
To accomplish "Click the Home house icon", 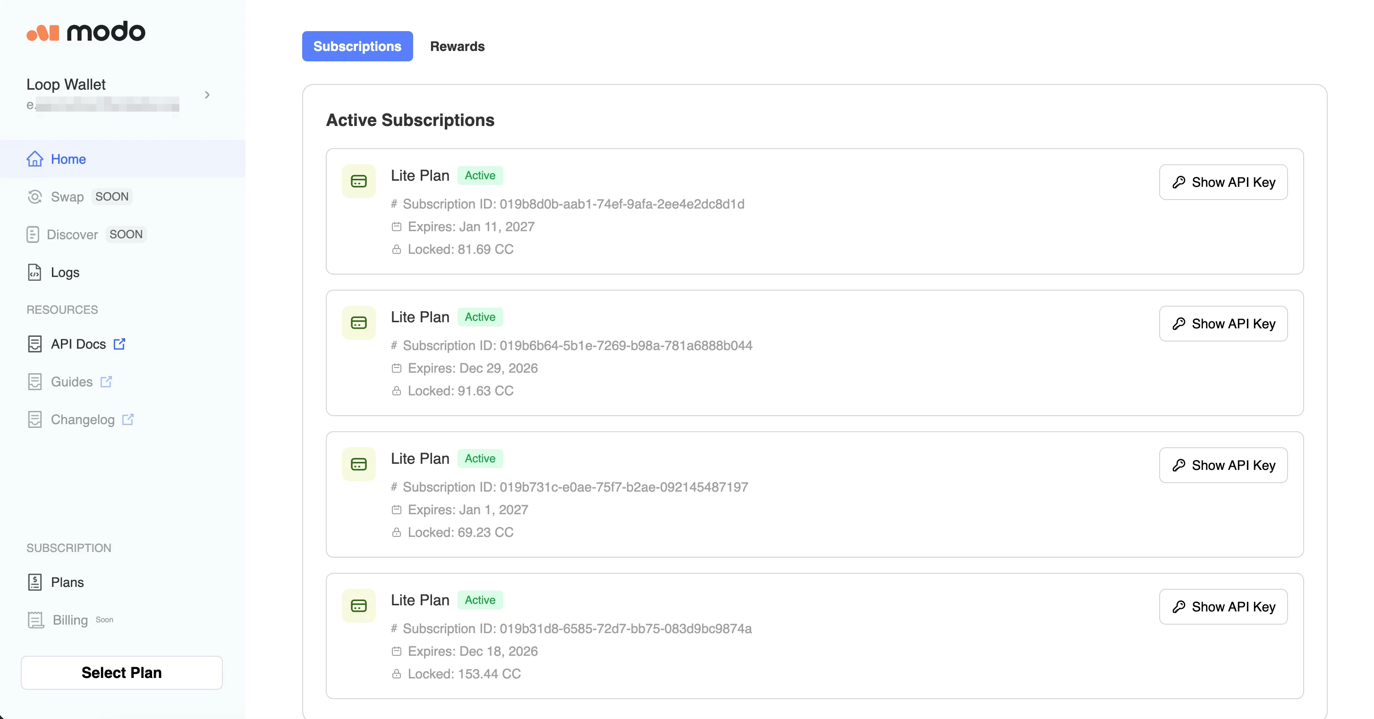I will point(34,159).
